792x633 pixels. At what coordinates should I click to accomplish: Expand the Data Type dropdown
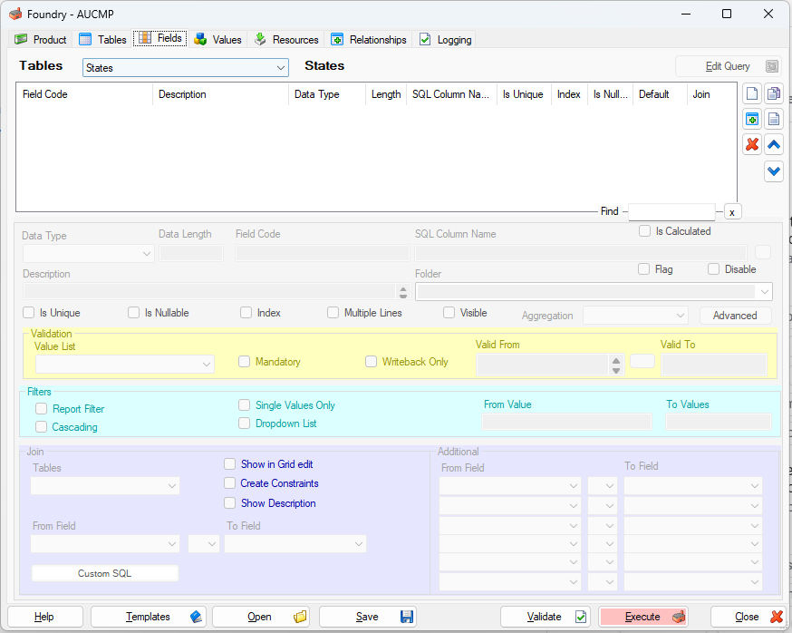click(x=89, y=253)
